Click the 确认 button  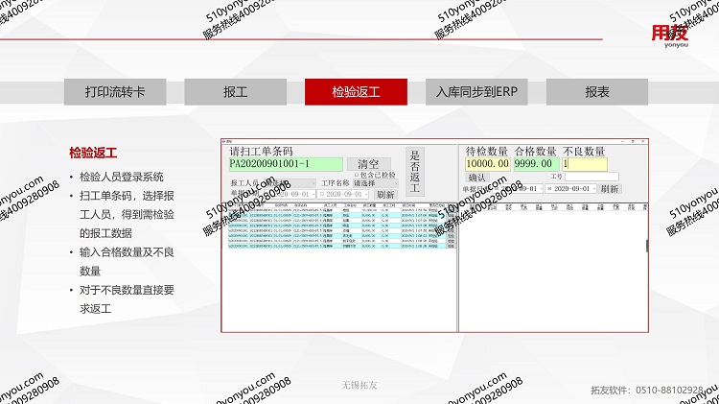click(476, 178)
